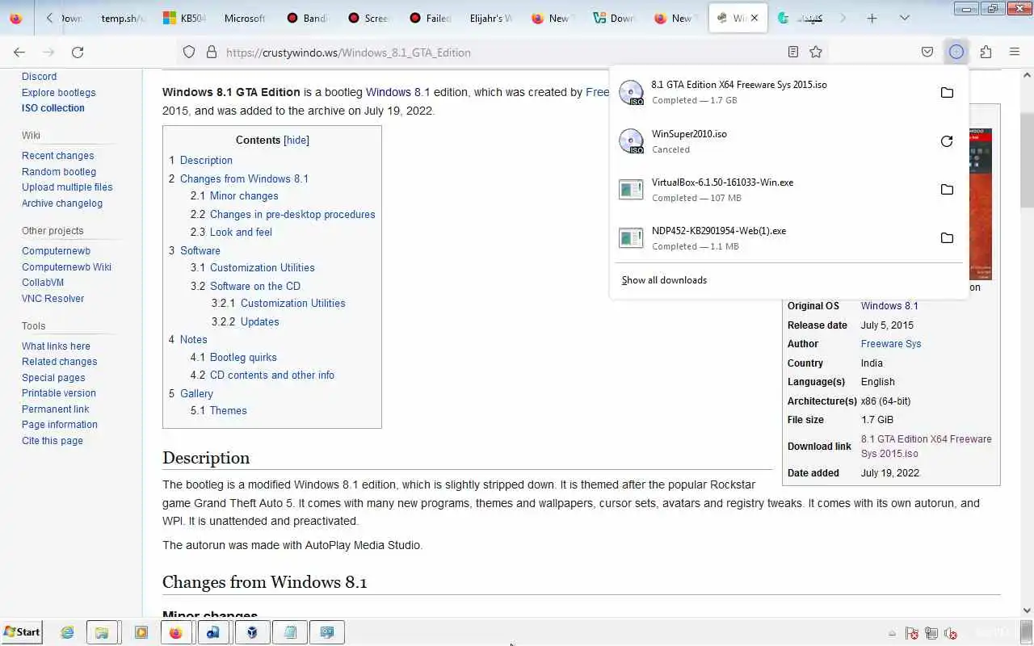Open What links here tool
The width and height of the screenshot is (1034, 646).
[56, 346]
